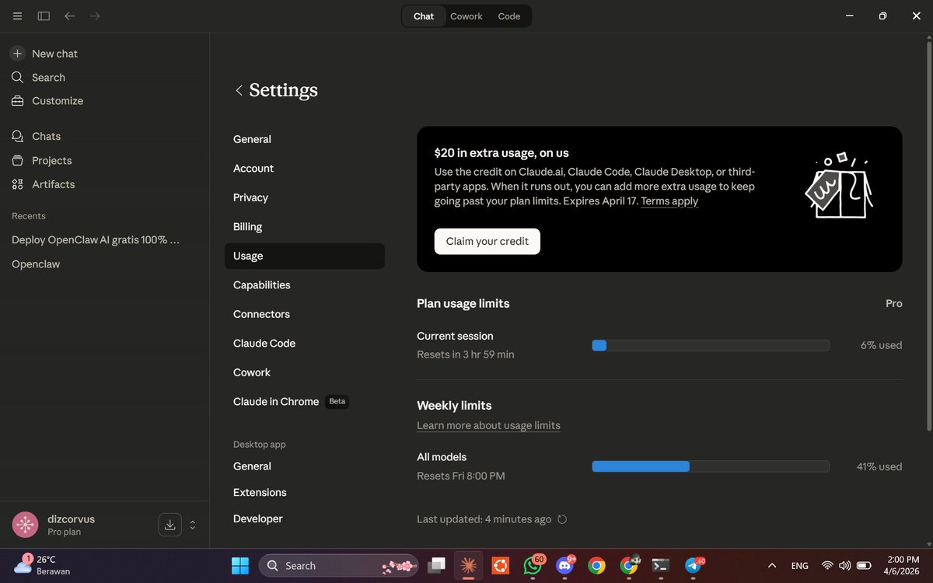Refresh the usage data icon
Viewport: 933px width, 583px height.
click(562, 519)
